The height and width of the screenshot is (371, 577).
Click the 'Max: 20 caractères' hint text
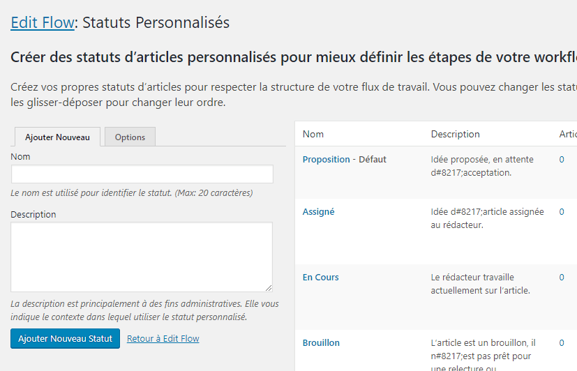pos(213,192)
